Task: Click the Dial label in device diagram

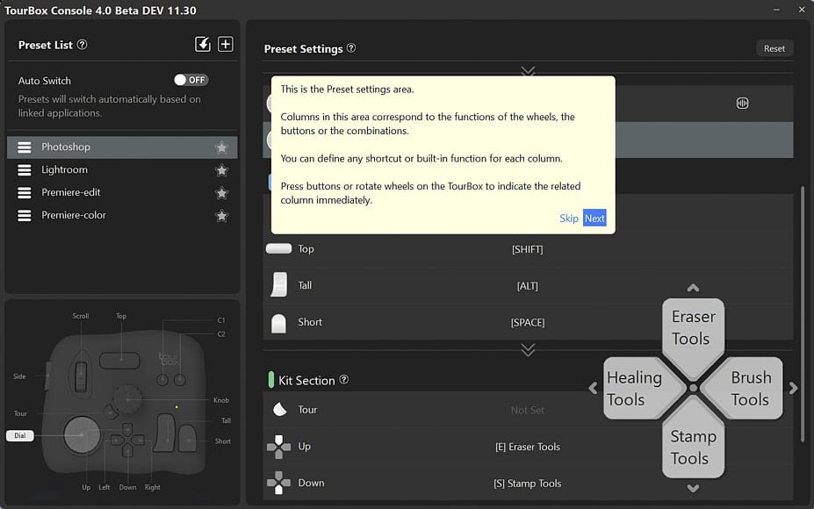Action: tap(19, 435)
